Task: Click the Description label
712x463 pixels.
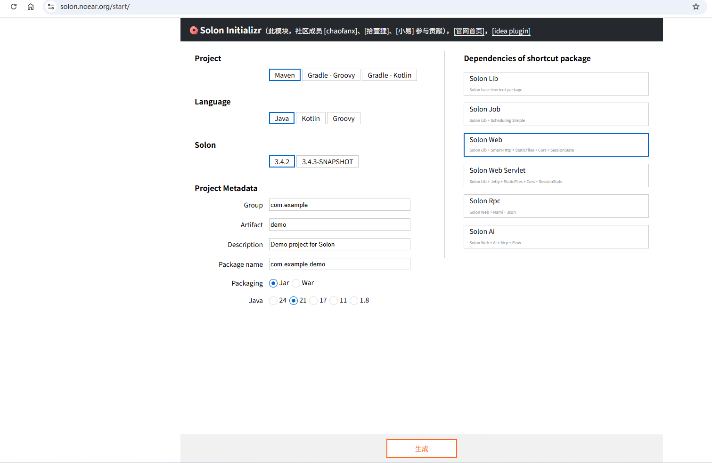Action: [245, 245]
